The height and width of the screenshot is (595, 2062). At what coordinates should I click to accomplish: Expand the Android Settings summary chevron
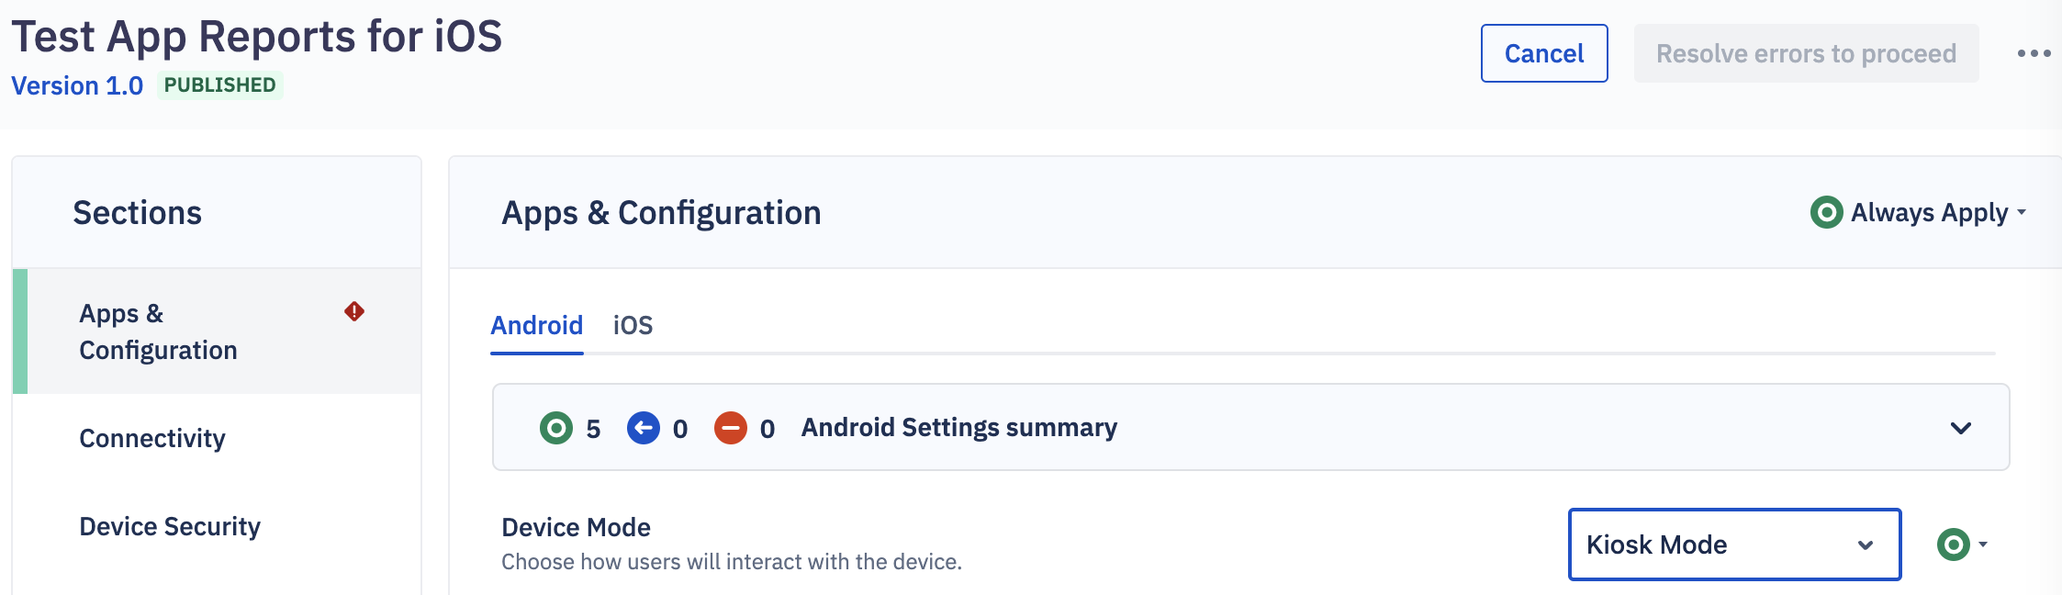(x=1961, y=428)
